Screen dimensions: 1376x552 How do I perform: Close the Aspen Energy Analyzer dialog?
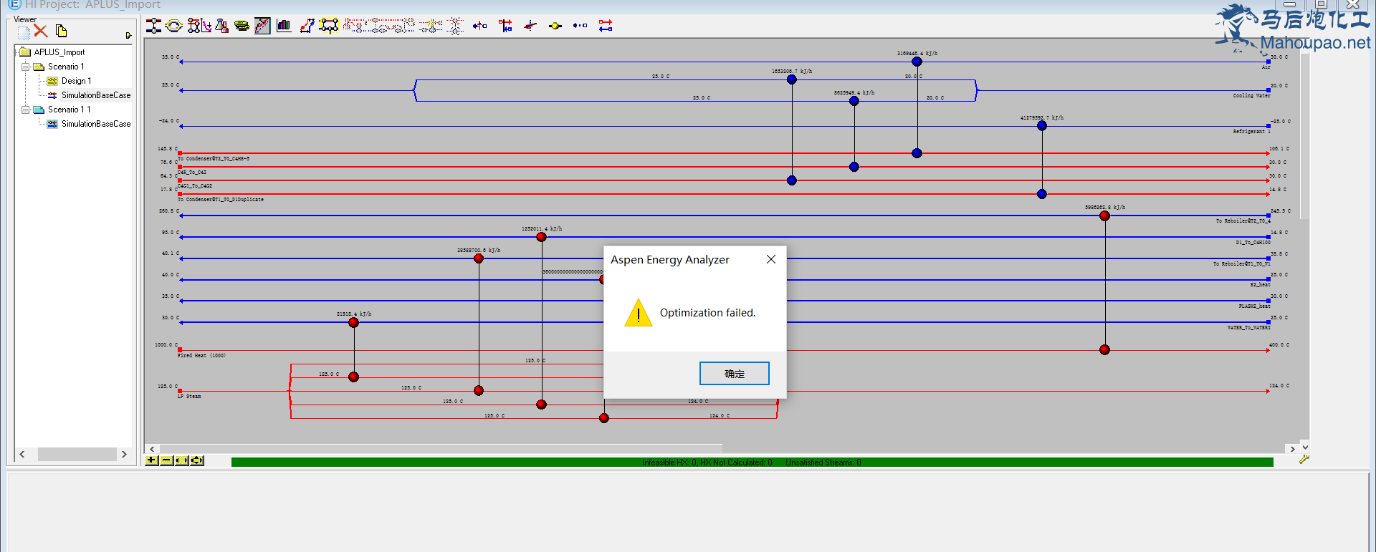pos(771,259)
